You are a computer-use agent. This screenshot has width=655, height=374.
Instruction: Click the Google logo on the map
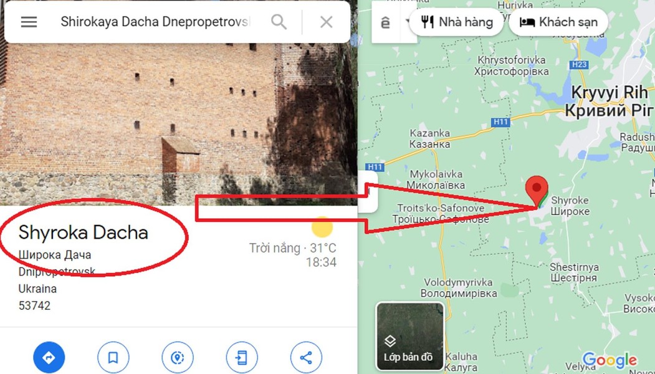(610, 360)
